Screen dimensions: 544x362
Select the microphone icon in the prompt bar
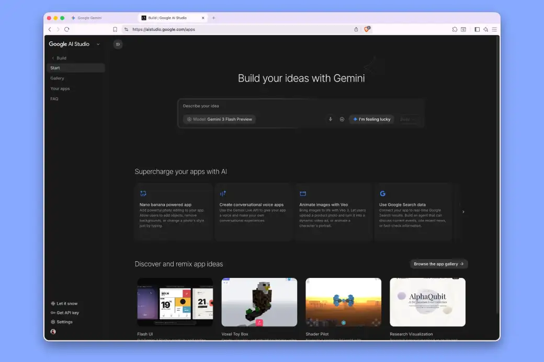(x=330, y=119)
